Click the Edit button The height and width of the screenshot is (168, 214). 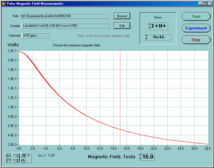[x=122, y=26]
